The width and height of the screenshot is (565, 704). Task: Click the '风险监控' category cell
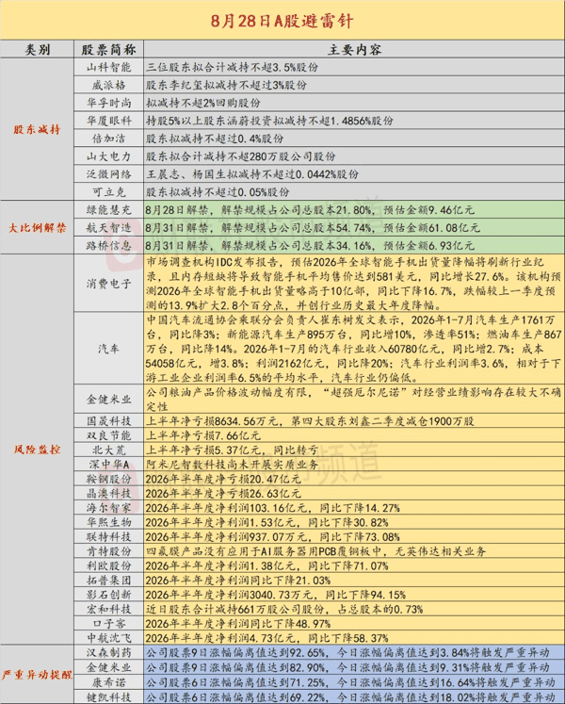(37, 450)
